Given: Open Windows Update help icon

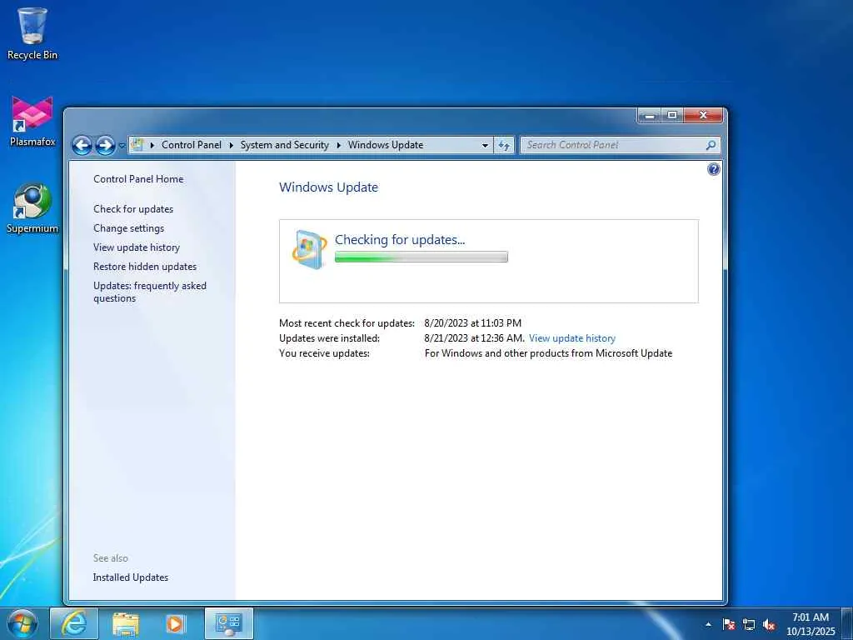Looking at the screenshot, I should [x=713, y=169].
